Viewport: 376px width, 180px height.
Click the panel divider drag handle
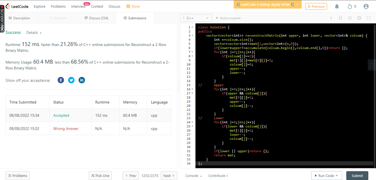tap(179, 86)
